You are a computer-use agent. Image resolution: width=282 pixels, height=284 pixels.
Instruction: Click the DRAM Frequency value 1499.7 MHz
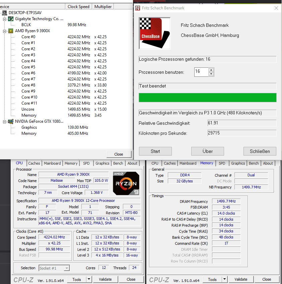pyautogui.click(x=226, y=201)
